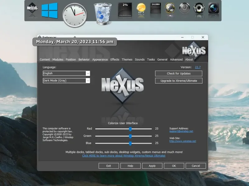Switch to the Themes tab
The width and height of the screenshot is (249, 186).
(x=127, y=60)
